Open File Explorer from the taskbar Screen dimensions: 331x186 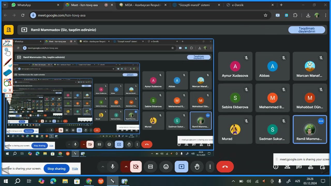pyautogui.click(x=65, y=181)
